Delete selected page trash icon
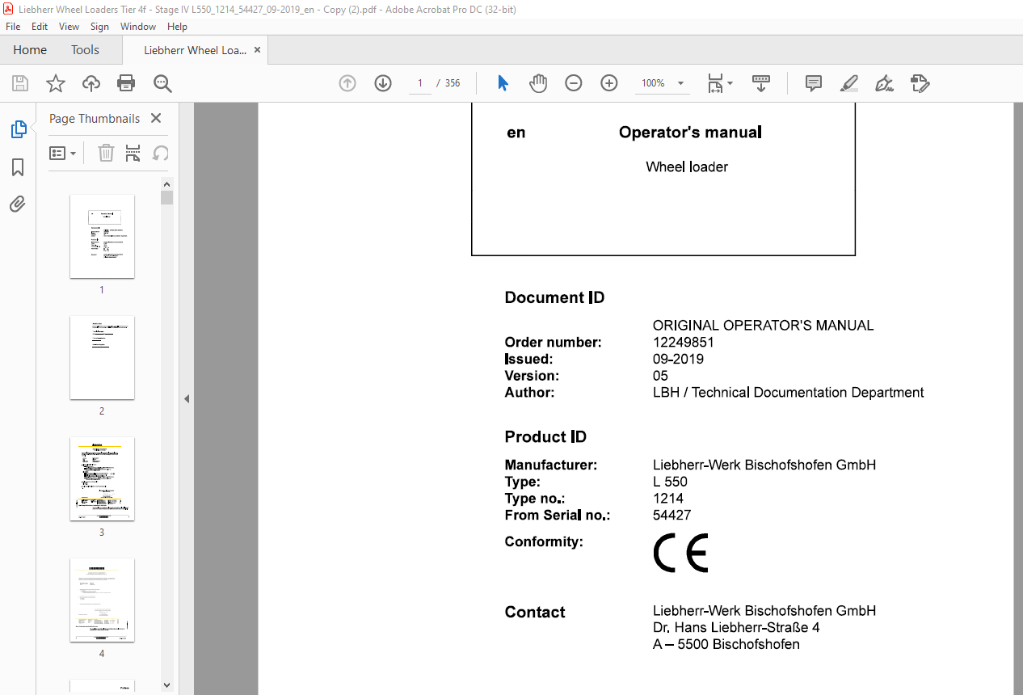This screenshot has width=1023, height=695. 106,153
